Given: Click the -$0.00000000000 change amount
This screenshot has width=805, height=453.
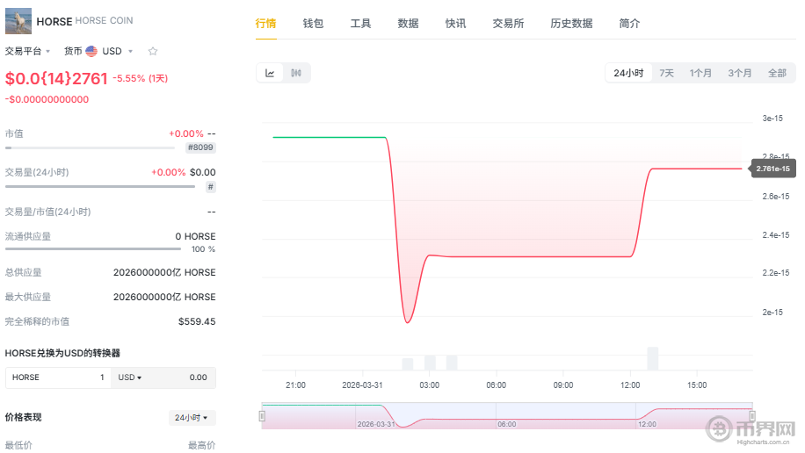Looking at the screenshot, I should tap(47, 99).
